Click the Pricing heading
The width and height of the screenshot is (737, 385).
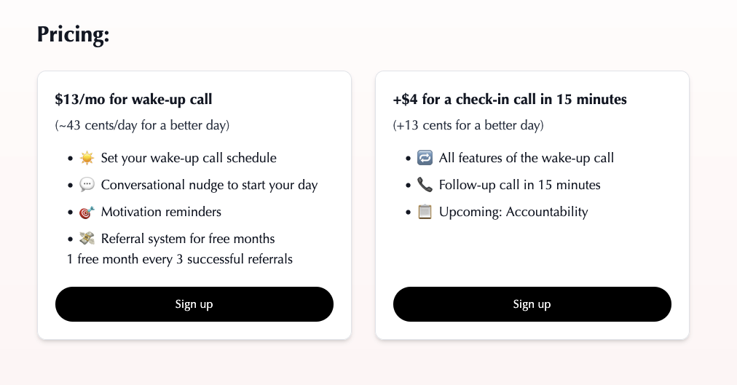pos(74,34)
